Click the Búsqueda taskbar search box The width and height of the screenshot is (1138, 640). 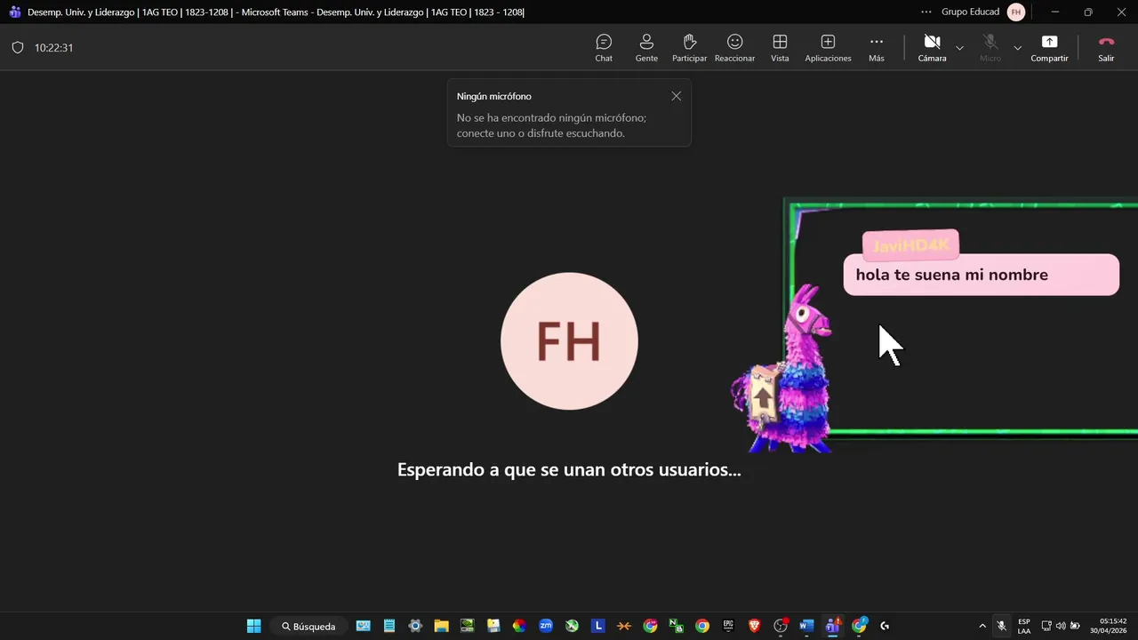[x=309, y=626]
